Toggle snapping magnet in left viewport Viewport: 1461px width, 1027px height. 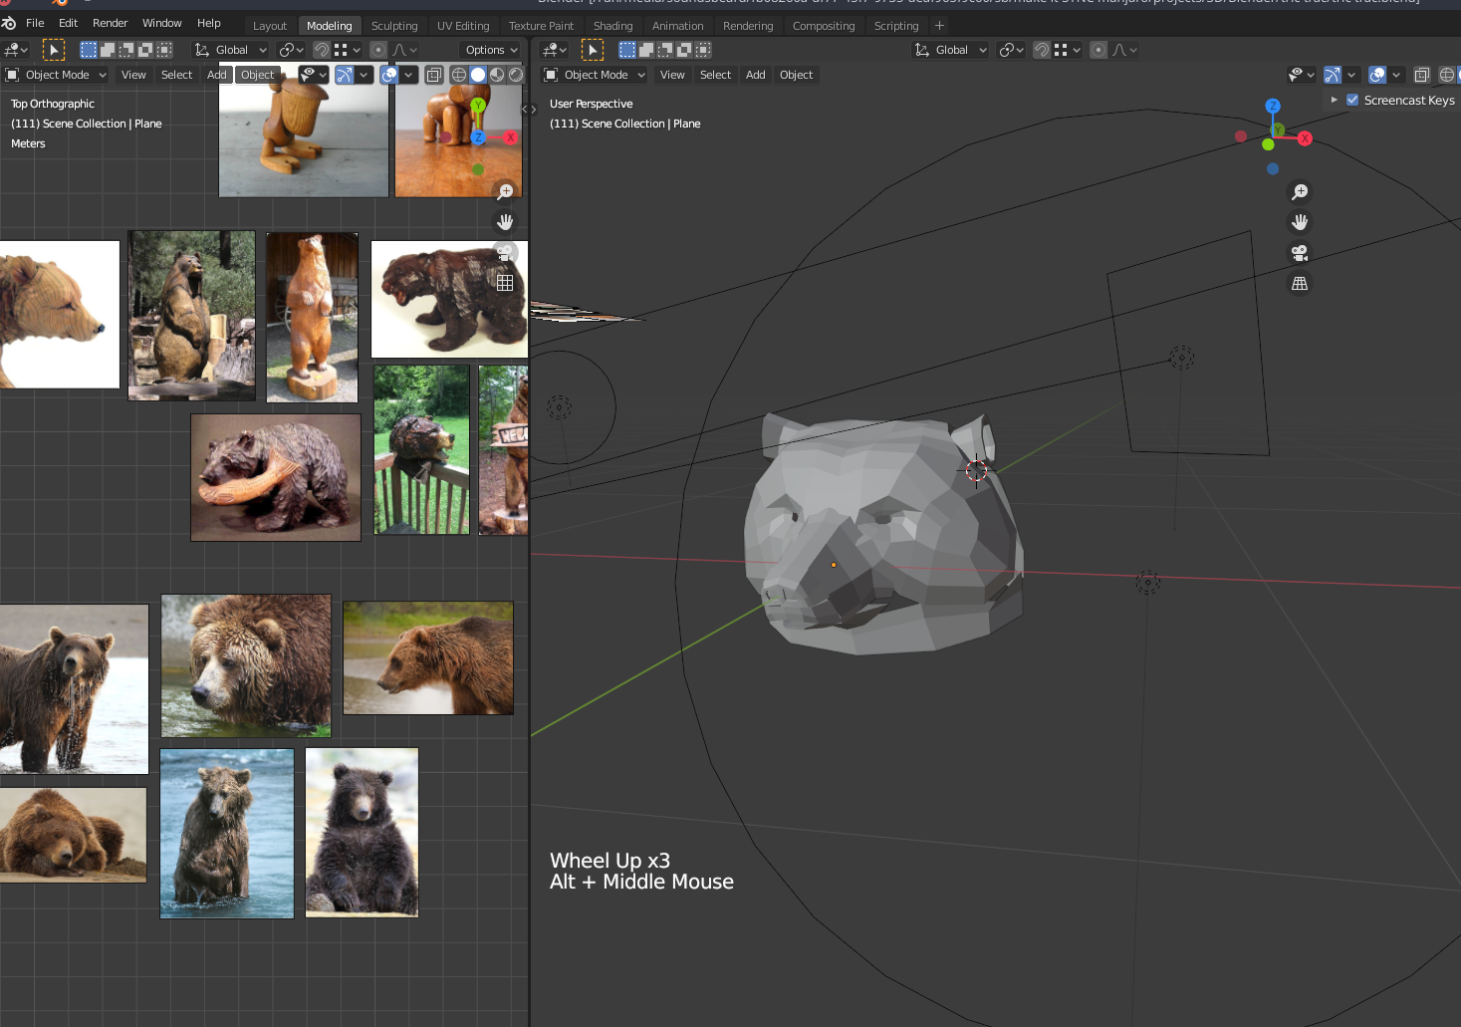322,50
